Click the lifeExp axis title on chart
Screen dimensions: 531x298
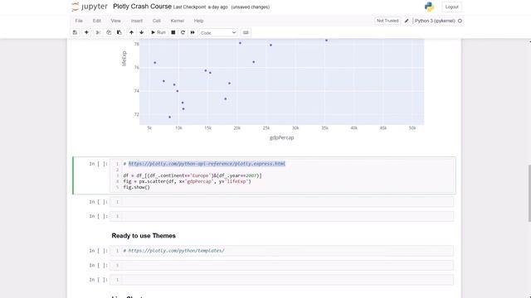[124, 59]
